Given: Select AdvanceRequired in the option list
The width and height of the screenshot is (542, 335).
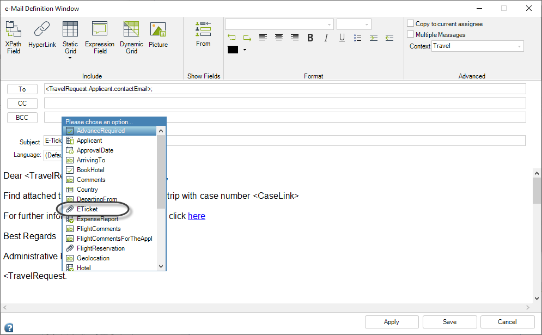Looking at the screenshot, I should tap(110, 131).
